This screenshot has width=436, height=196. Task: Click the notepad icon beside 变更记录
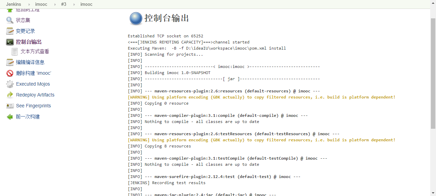click(10, 31)
